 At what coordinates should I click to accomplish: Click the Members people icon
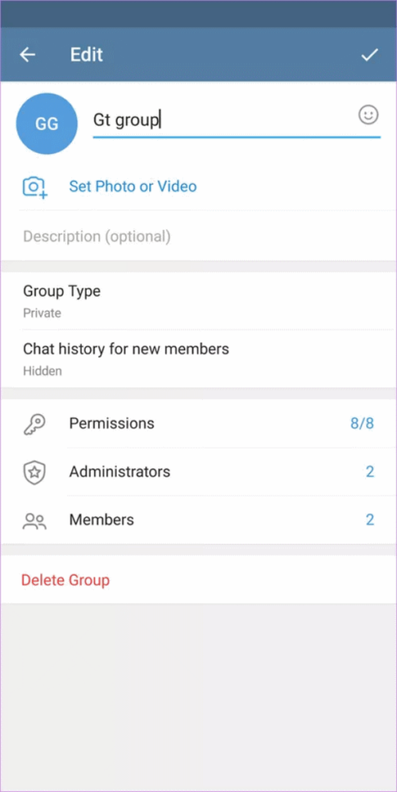[34, 521]
